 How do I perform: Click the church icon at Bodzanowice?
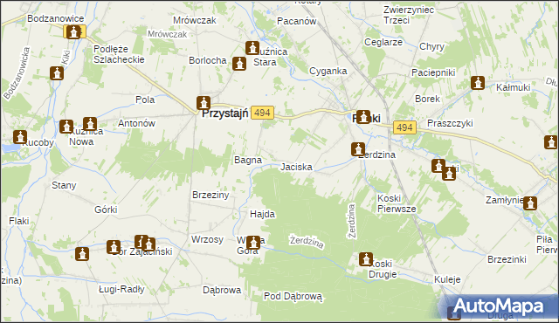coord(73,32)
